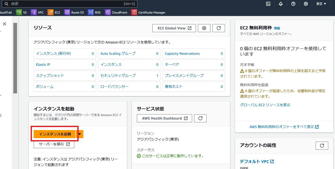Refresh the resources panel

219,28
